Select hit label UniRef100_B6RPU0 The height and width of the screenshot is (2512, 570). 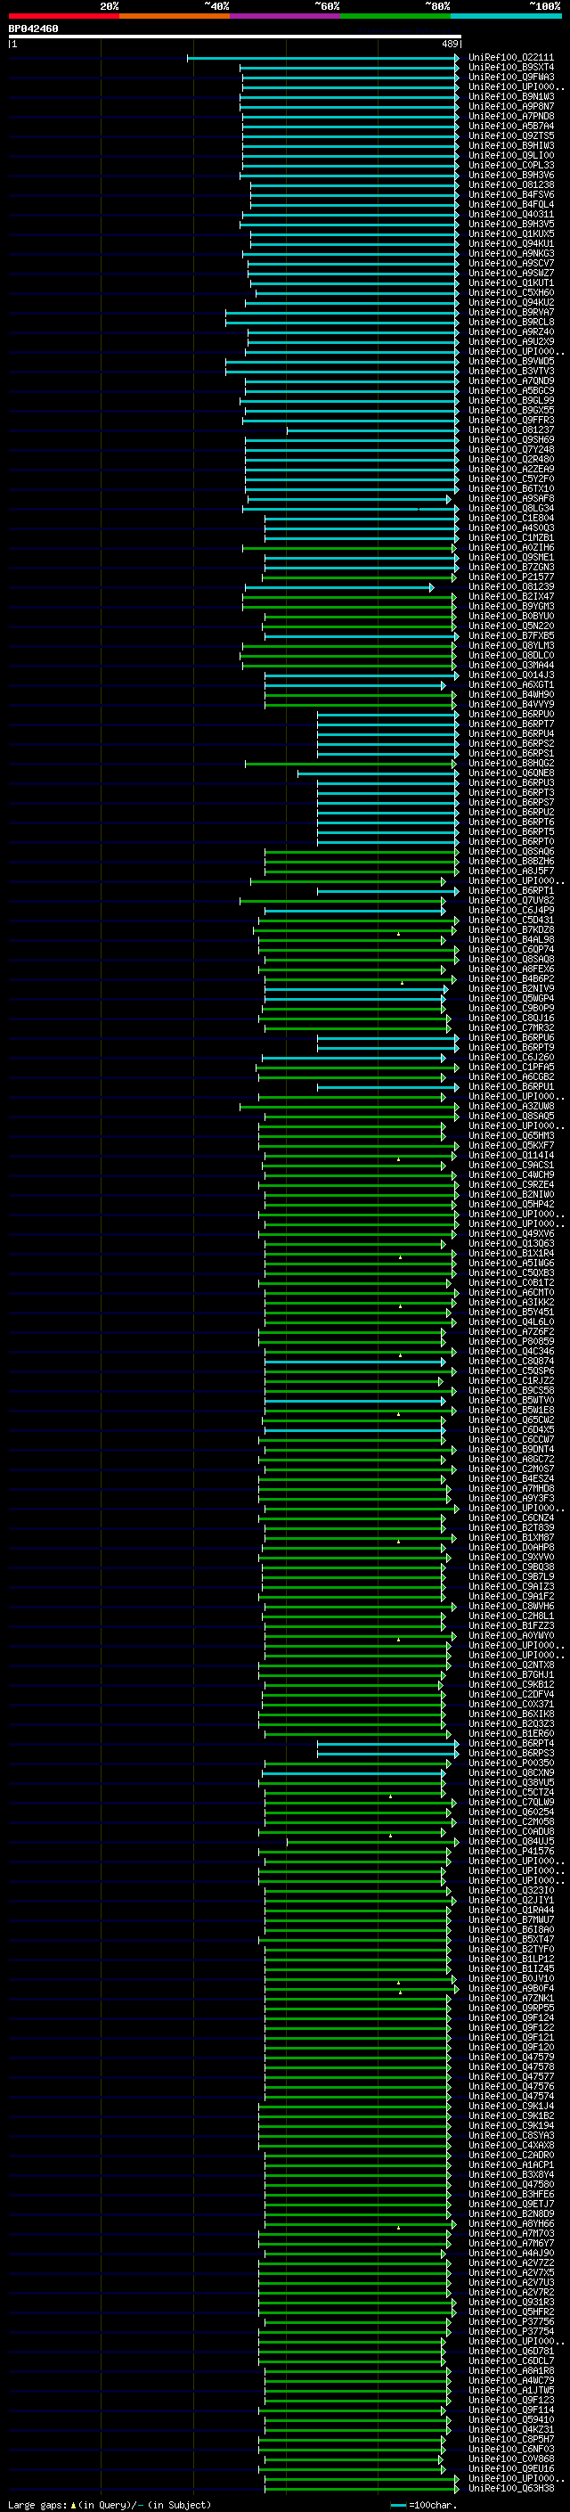point(510,714)
